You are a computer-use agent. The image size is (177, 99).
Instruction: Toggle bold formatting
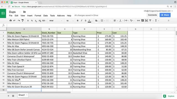coord(77,21)
